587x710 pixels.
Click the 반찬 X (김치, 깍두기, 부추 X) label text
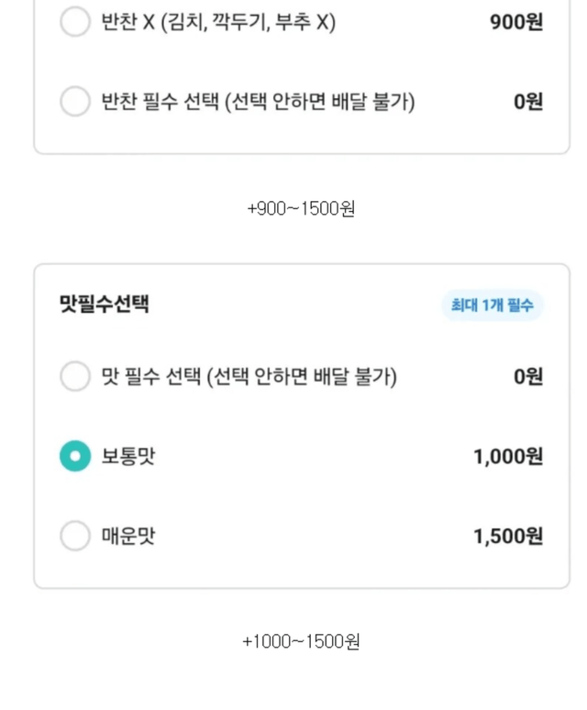[218, 22]
